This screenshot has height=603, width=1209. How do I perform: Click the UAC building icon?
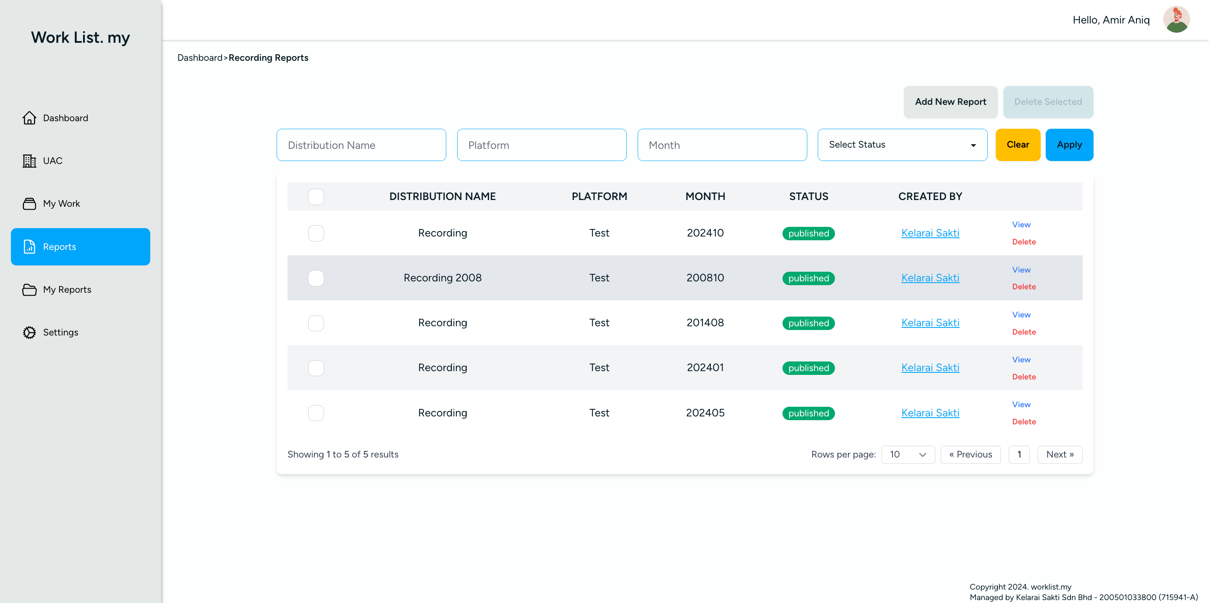pyautogui.click(x=29, y=161)
